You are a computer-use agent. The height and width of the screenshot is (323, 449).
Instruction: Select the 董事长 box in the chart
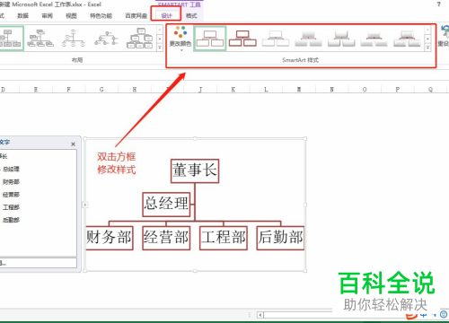[x=195, y=170]
